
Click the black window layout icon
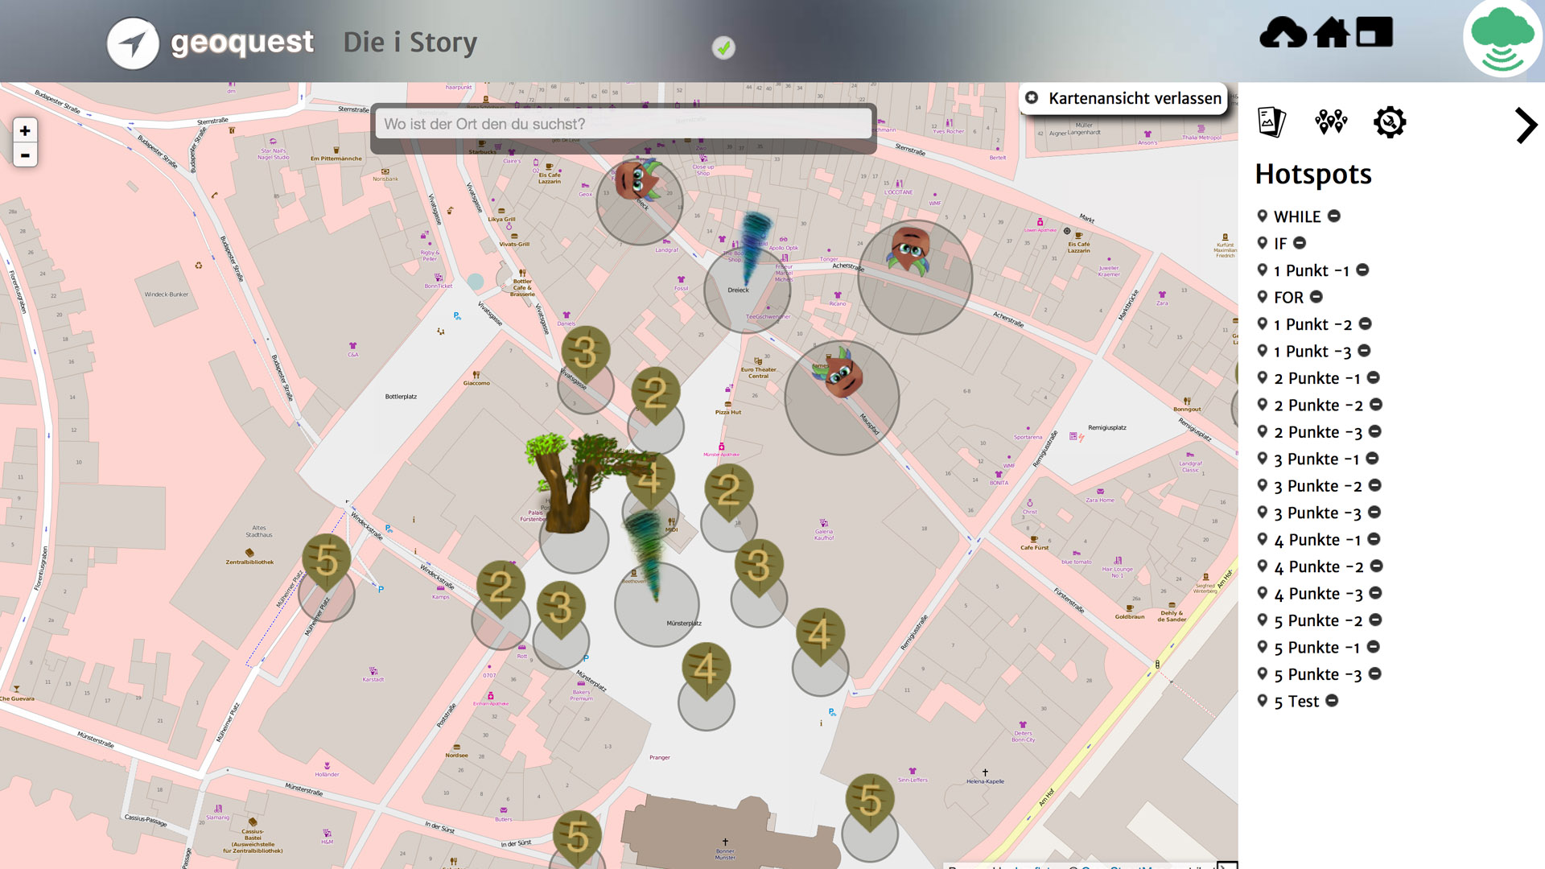coord(1374,34)
